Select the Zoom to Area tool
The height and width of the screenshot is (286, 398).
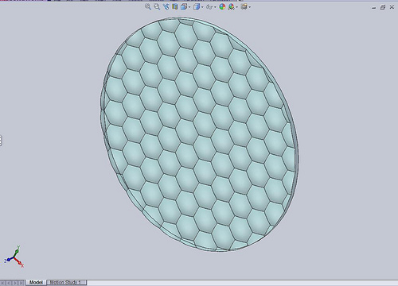pos(157,7)
